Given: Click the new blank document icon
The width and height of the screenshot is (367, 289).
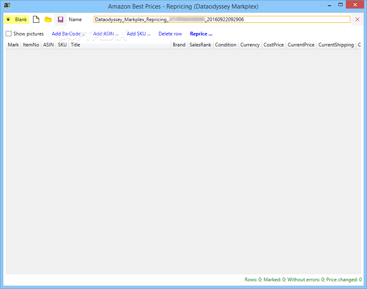Looking at the screenshot, I should coord(36,20).
